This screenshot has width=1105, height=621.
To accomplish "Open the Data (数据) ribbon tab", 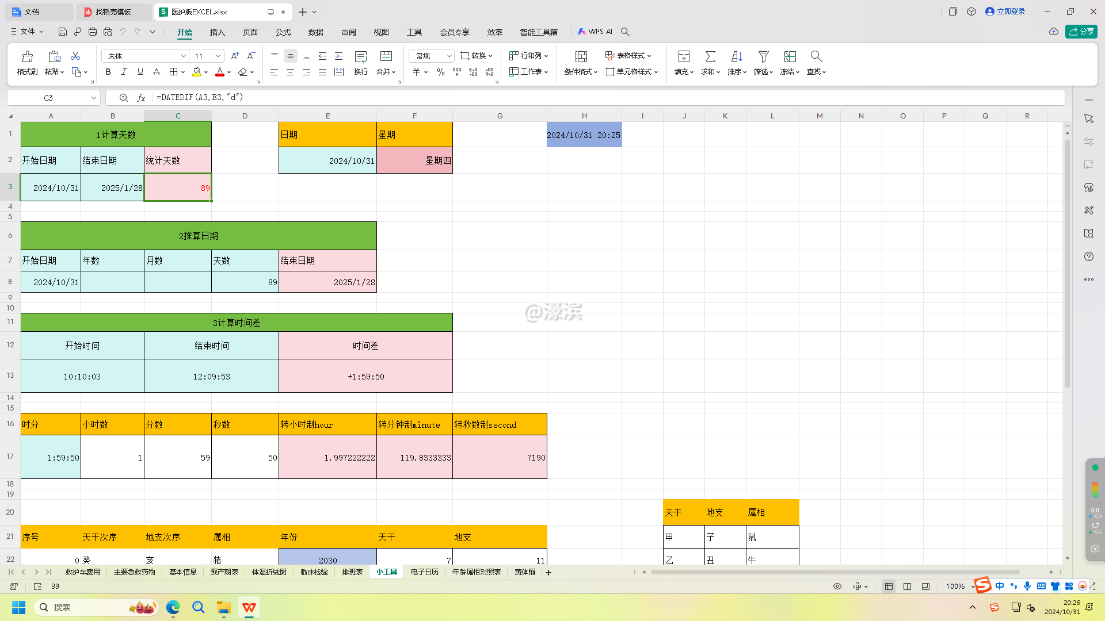I will 315,32.
